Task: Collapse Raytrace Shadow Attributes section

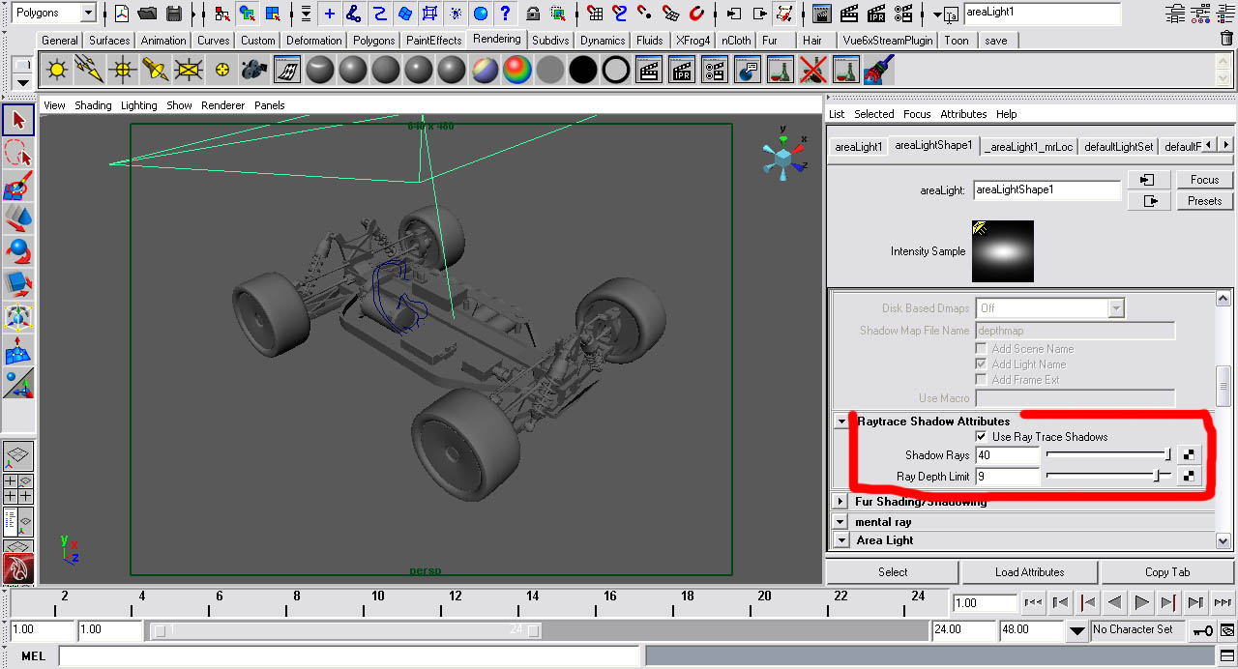Action: [842, 422]
